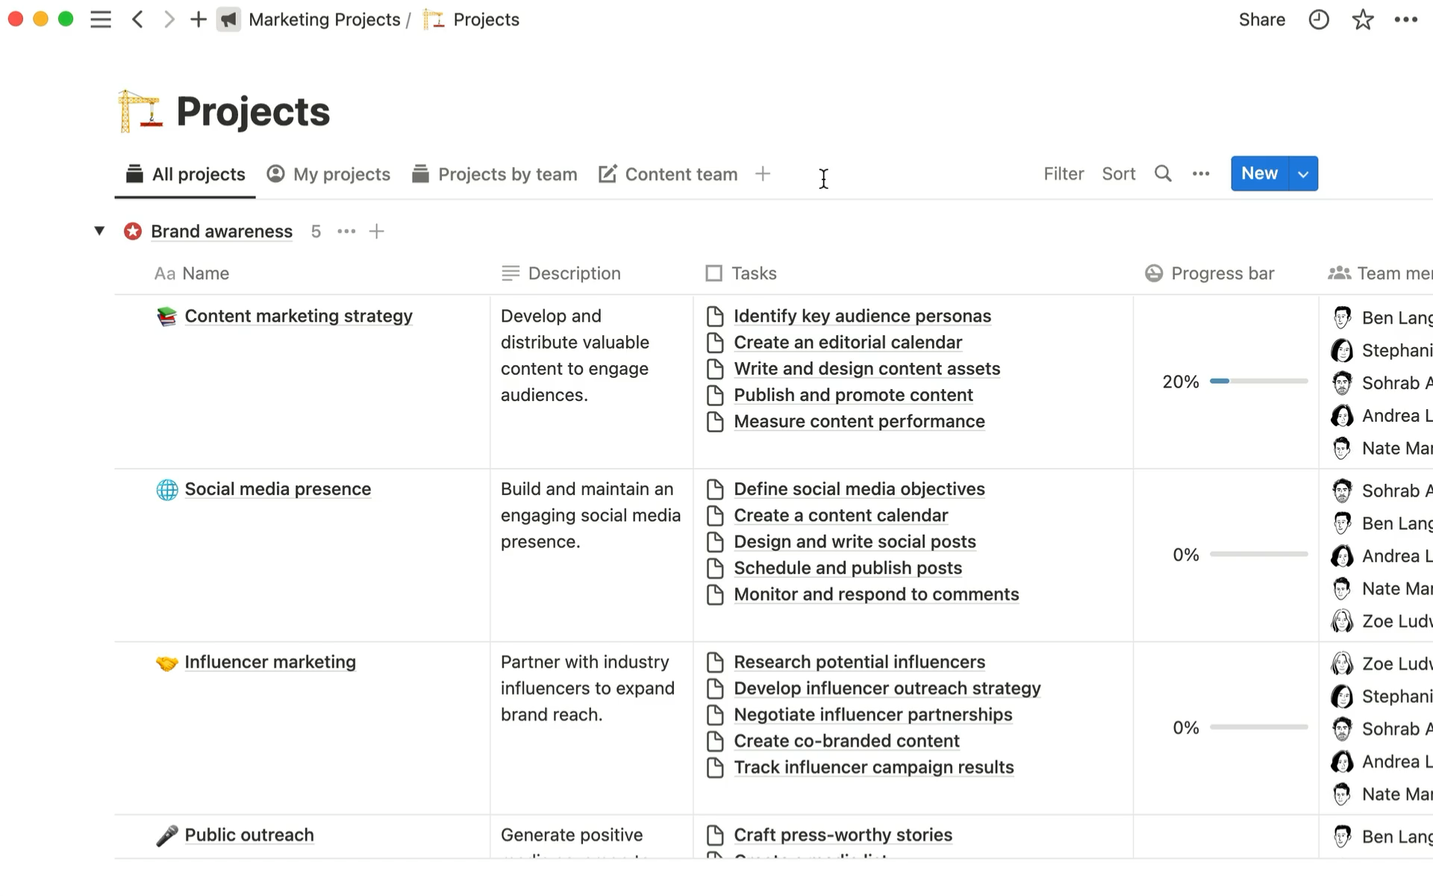Open the search icon in the view toolbar

1163,173
